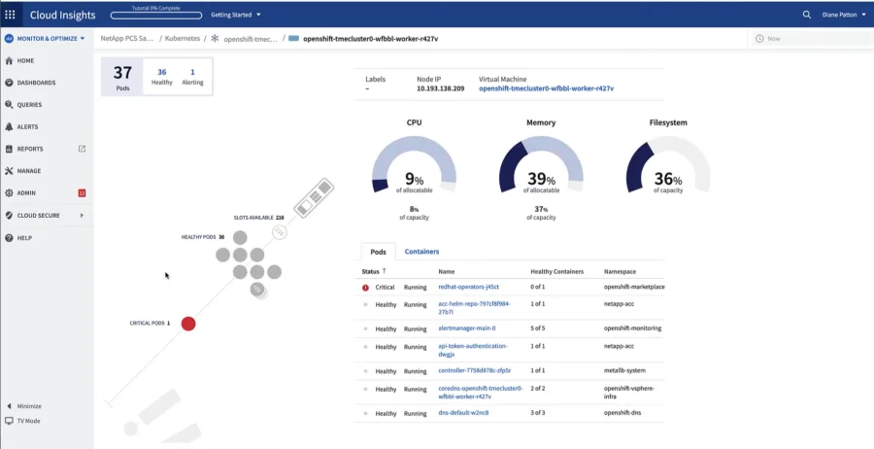Click the Tutorial 0% Complete progress bar
The width and height of the screenshot is (874, 449).
155,15
